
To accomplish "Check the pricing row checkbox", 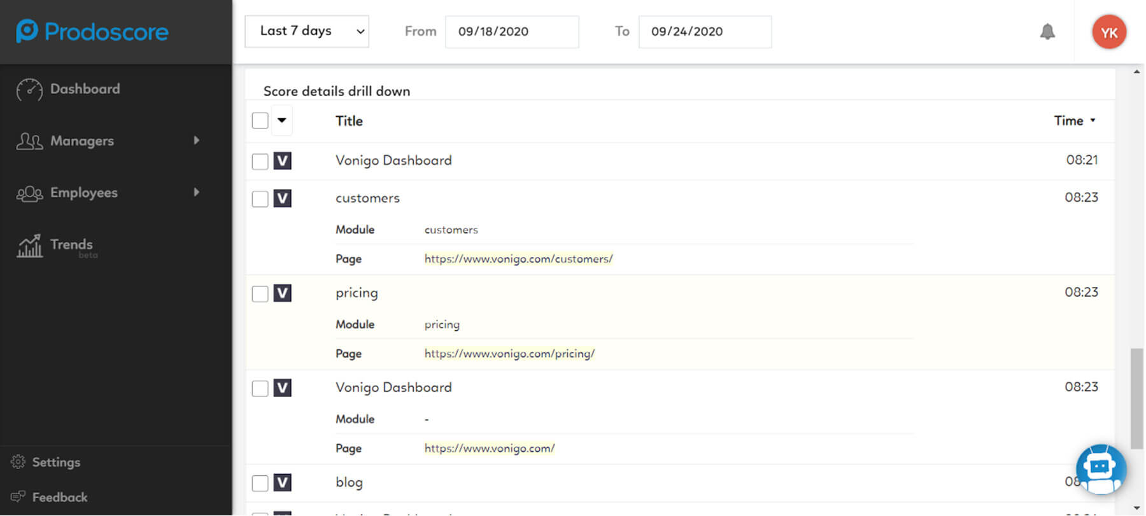I will 260,293.
